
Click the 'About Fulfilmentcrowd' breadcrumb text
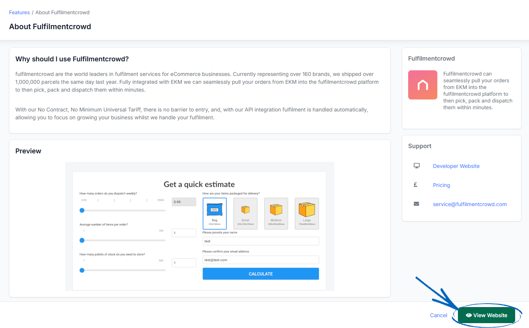pyautogui.click(x=62, y=12)
